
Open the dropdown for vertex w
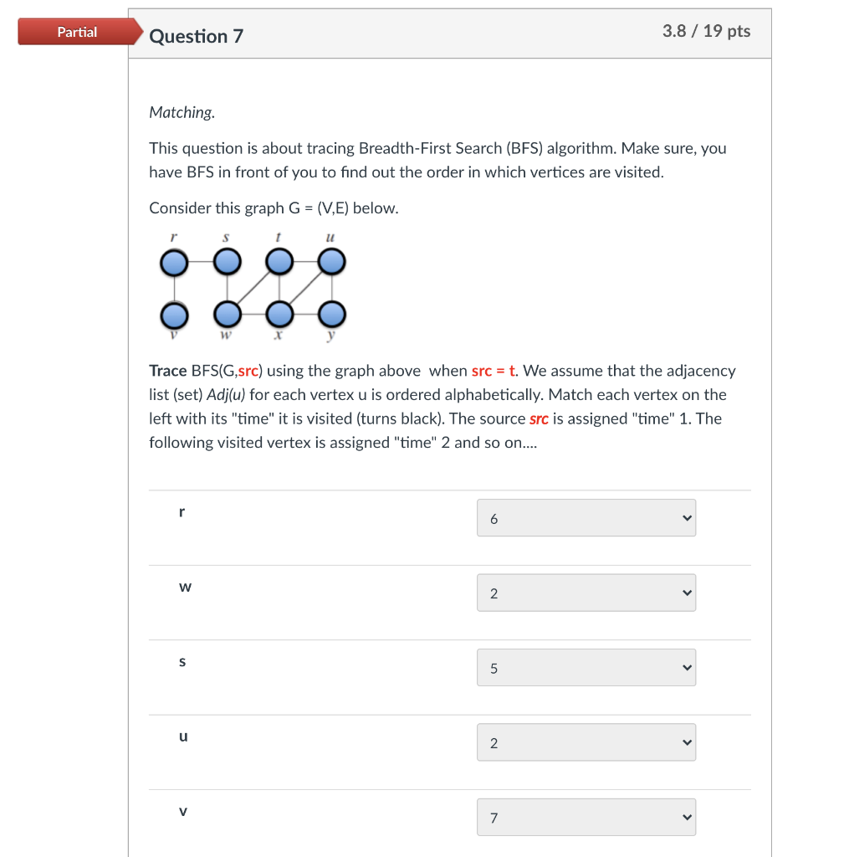(586, 593)
